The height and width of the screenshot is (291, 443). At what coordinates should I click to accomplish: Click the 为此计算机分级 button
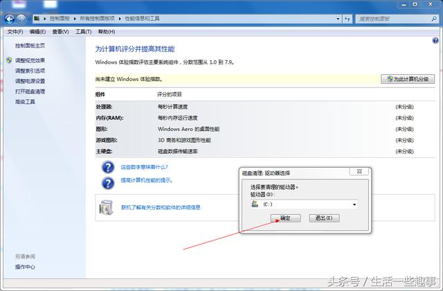point(408,79)
